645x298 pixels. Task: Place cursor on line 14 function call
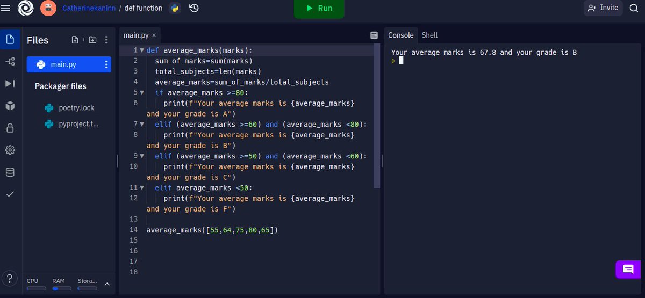coord(212,230)
